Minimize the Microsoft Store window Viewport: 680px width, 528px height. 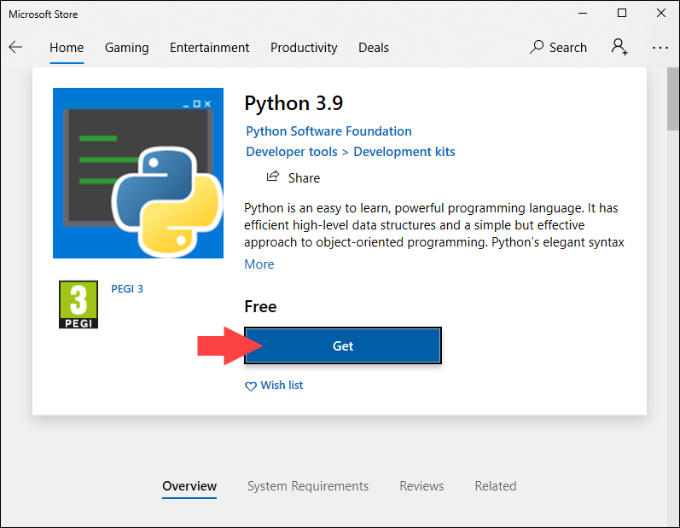click(583, 13)
